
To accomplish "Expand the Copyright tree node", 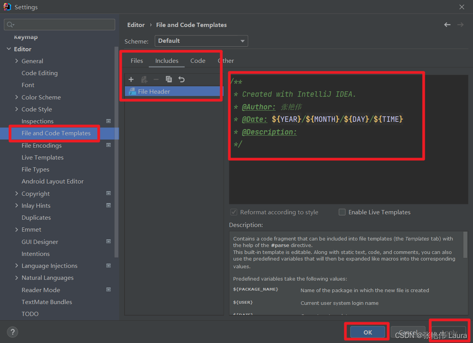I will (x=17, y=193).
